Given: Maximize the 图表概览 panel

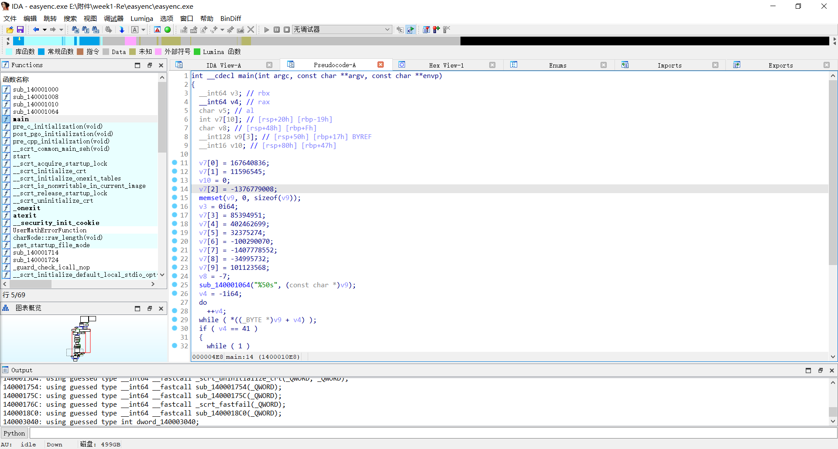Looking at the screenshot, I should click(x=137, y=309).
